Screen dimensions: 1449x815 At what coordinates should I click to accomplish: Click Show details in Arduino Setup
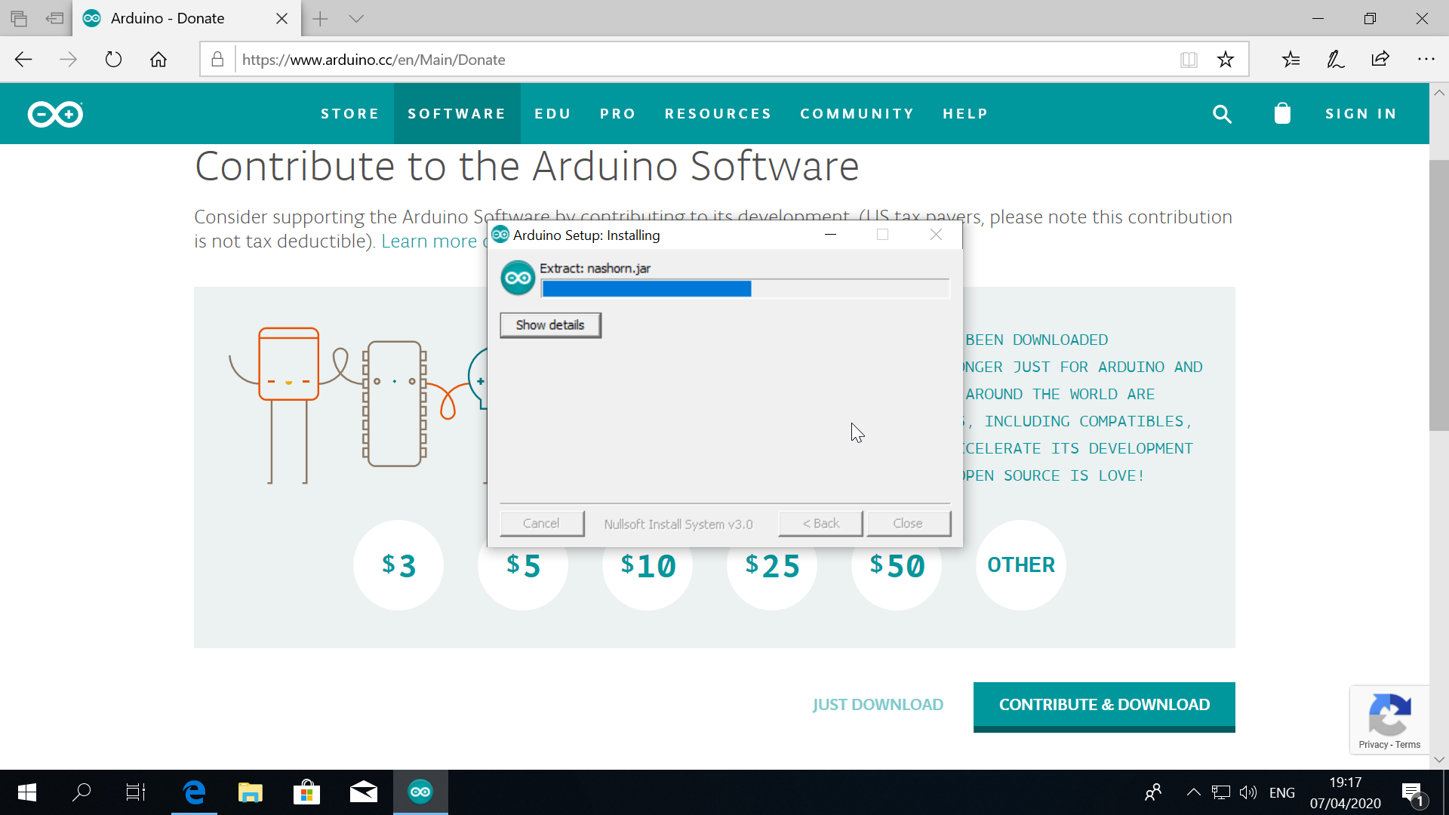point(550,325)
